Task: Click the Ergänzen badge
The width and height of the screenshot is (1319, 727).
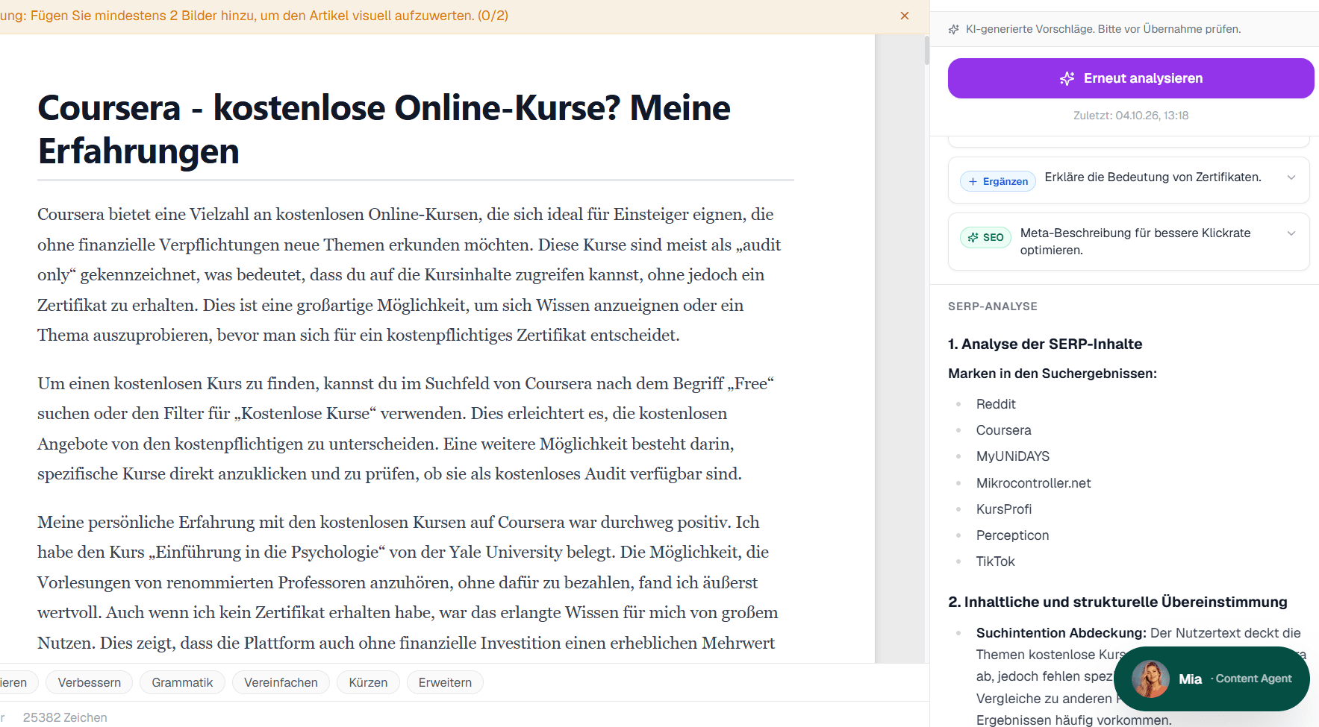Action: 998,181
